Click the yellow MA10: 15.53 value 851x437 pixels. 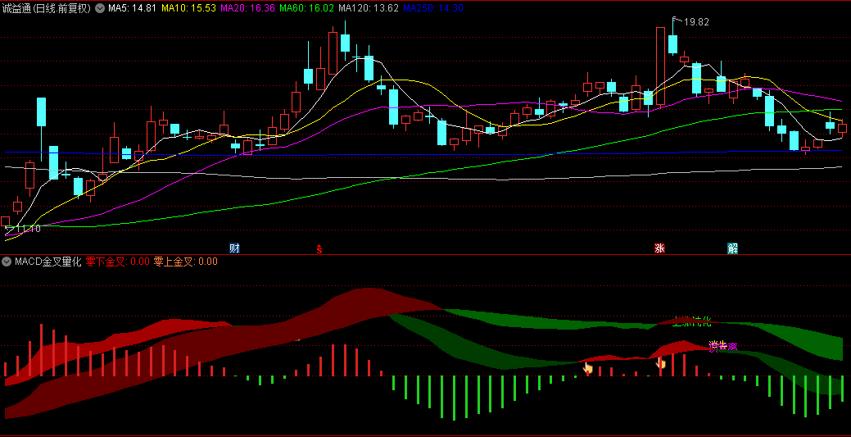tap(188, 8)
